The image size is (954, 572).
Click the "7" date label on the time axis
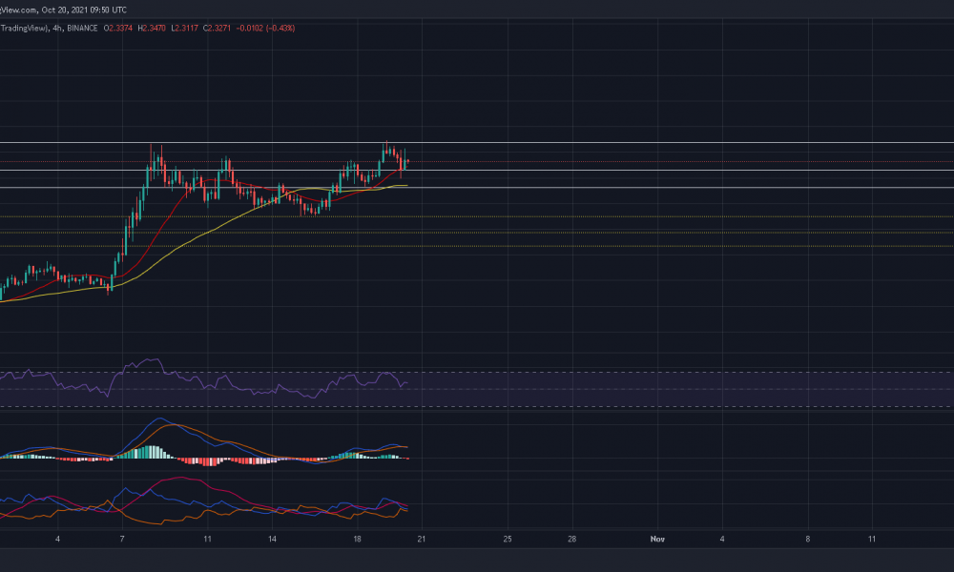point(122,539)
